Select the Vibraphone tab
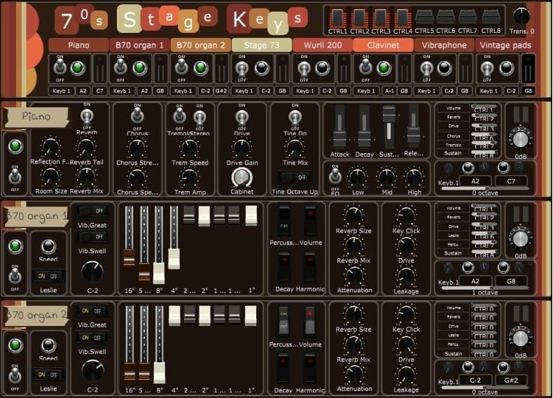553x398 pixels. [444, 45]
